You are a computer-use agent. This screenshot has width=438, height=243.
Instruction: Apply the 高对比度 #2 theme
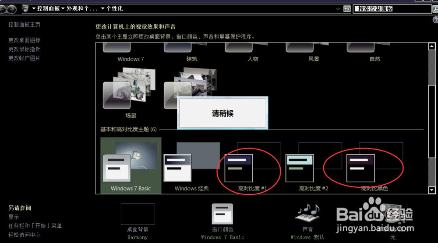(x=314, y=166)
